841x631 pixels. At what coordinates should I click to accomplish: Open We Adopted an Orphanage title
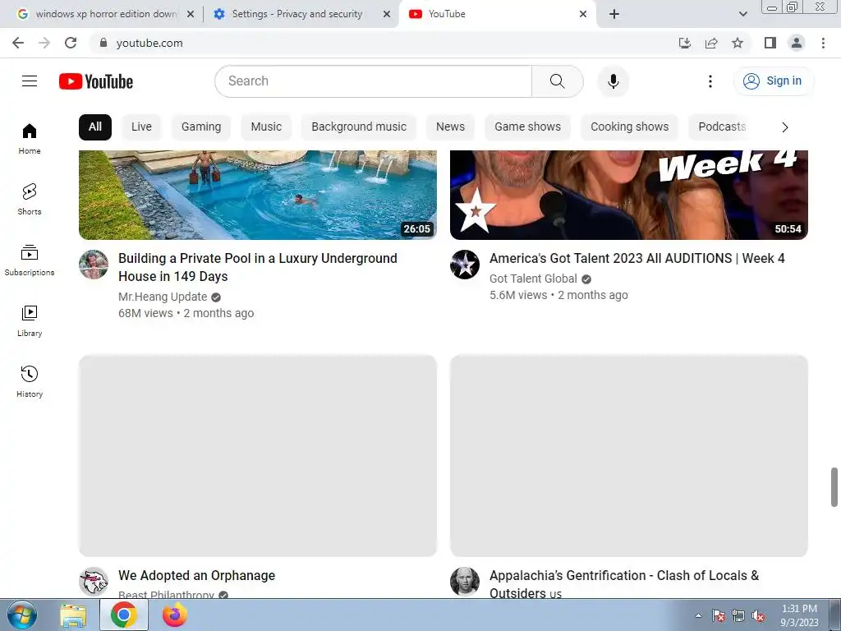click(x=197, y=576)
